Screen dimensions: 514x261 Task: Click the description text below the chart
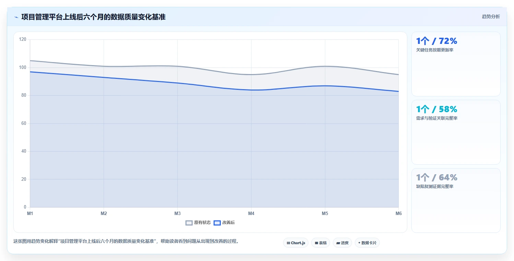pos(126,241)
